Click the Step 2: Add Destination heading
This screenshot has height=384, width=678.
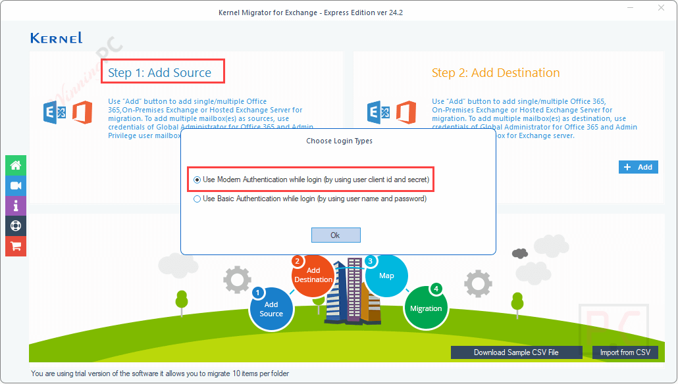(x=496, y=72)
